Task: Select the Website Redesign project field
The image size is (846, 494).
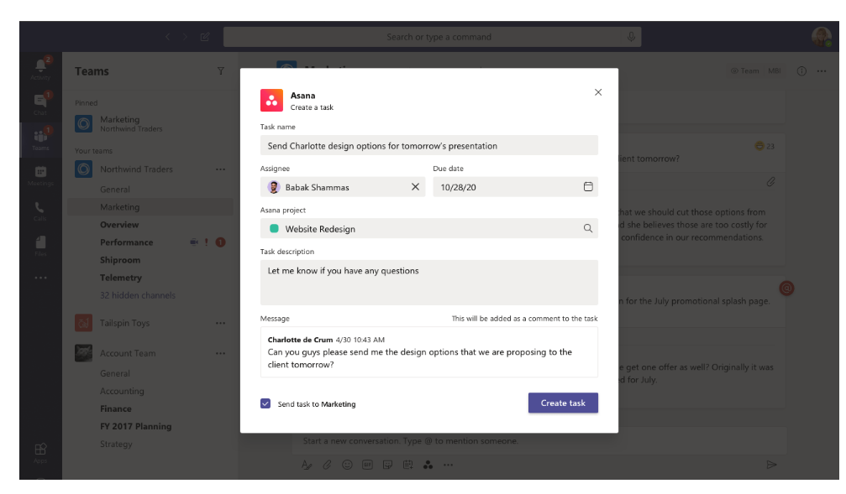Action: (x=429, y=228)
